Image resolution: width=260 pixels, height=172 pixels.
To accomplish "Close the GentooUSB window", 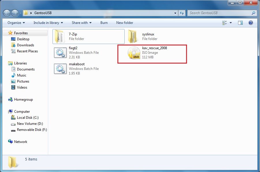I will [x=251, y=3].
